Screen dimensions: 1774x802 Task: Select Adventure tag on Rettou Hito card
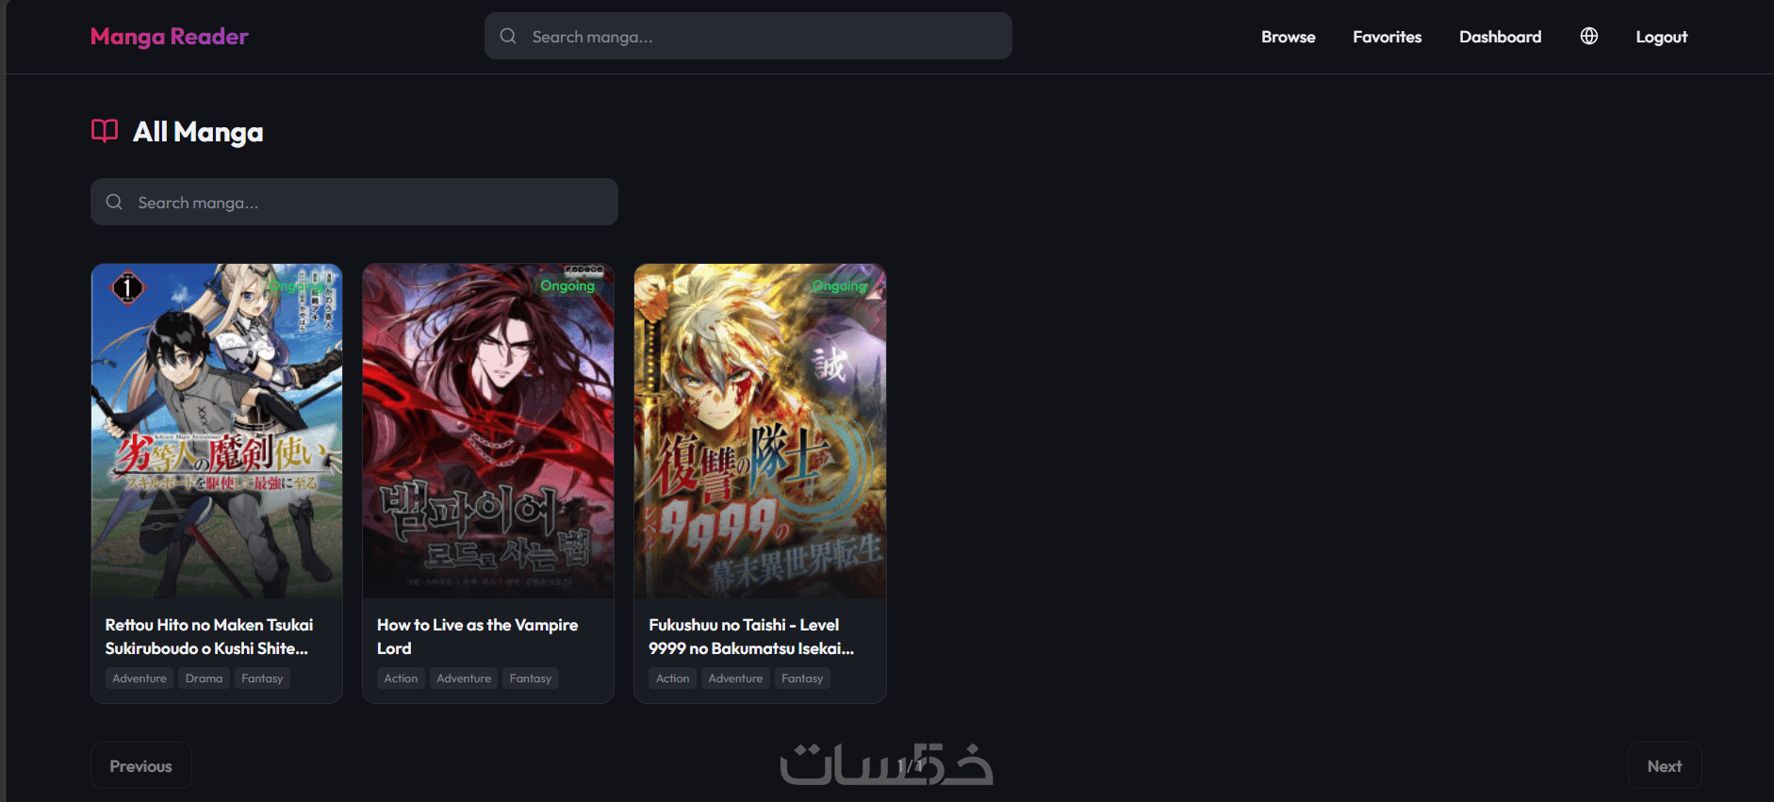140,679
